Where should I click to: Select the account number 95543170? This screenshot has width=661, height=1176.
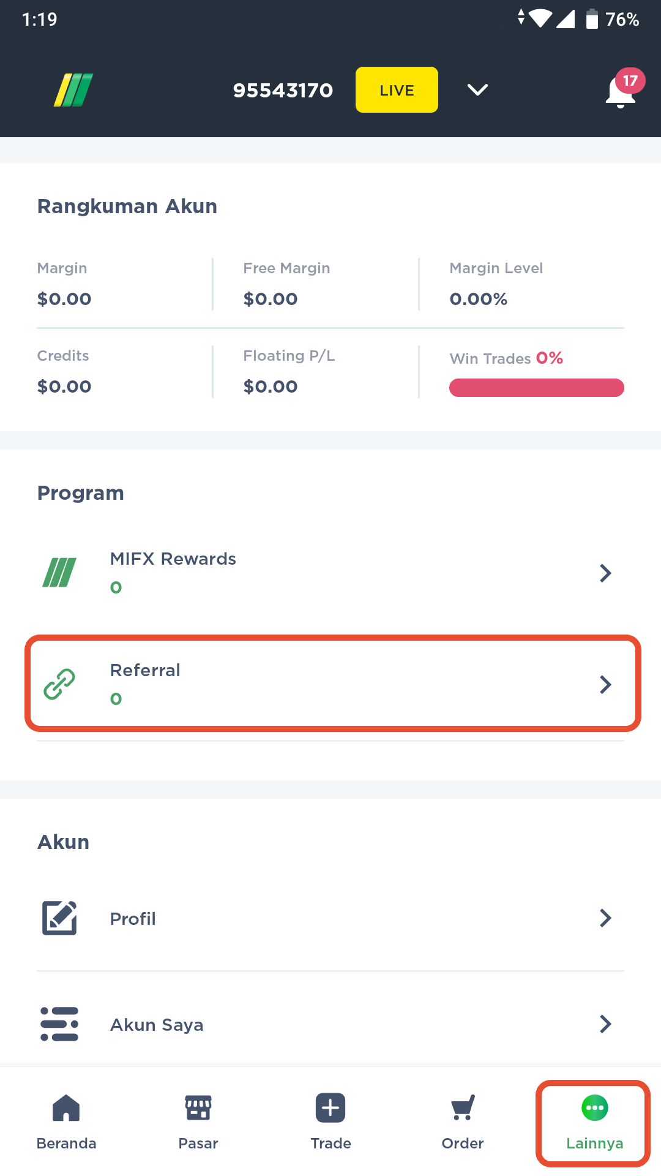[283, 90]
